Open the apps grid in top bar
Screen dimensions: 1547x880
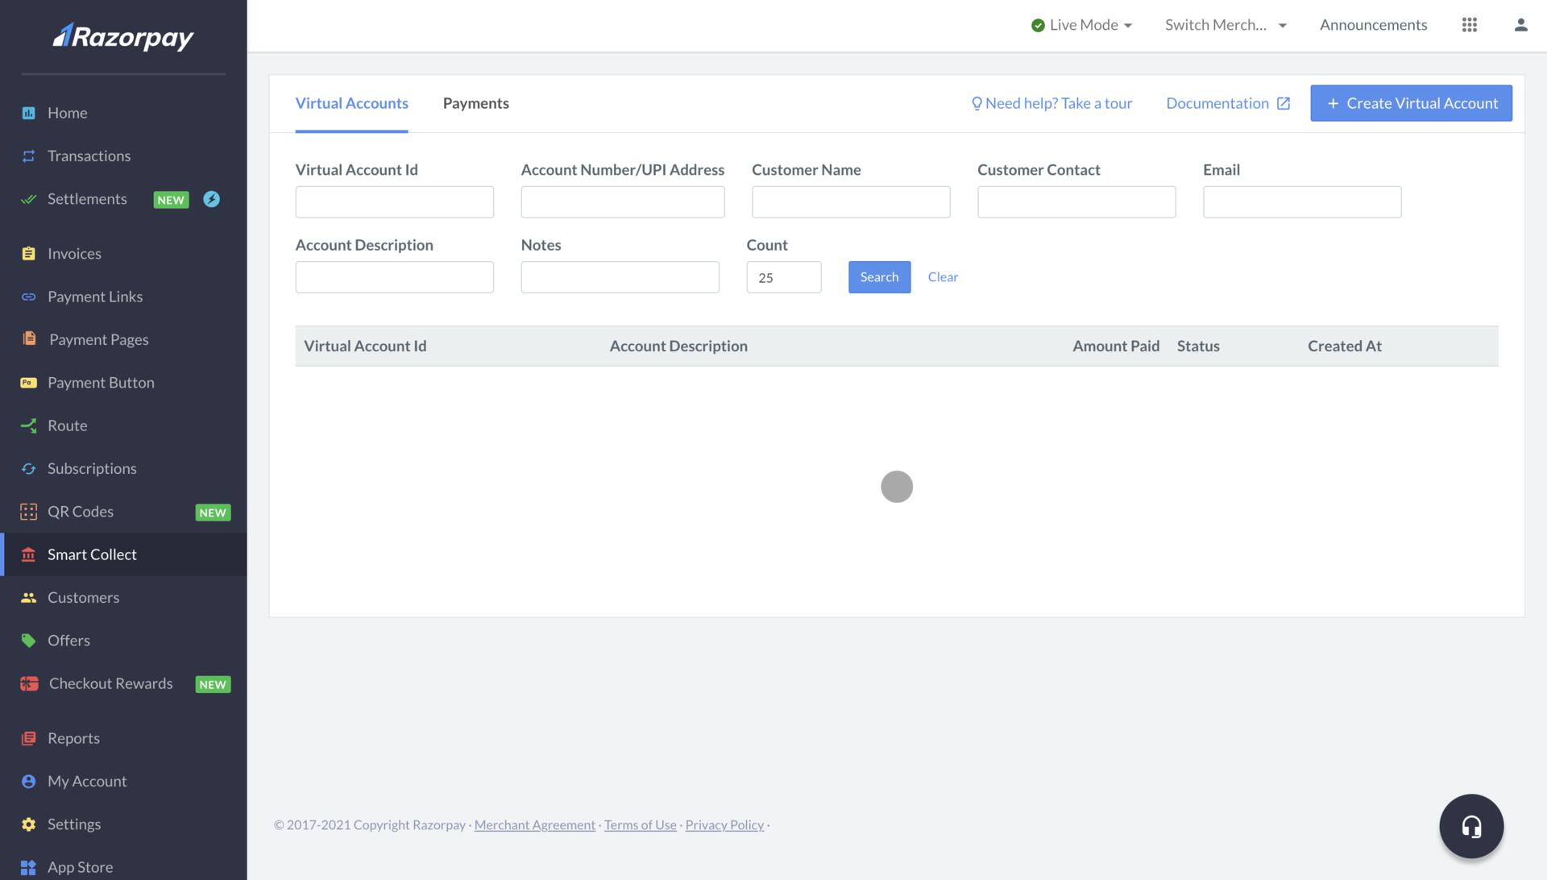pyautogui.click(x=1470, y=25)
